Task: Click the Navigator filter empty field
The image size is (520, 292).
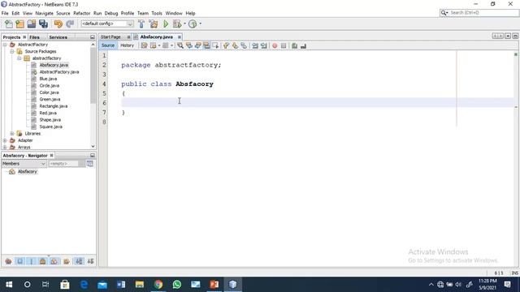Action: coord(63,164)
